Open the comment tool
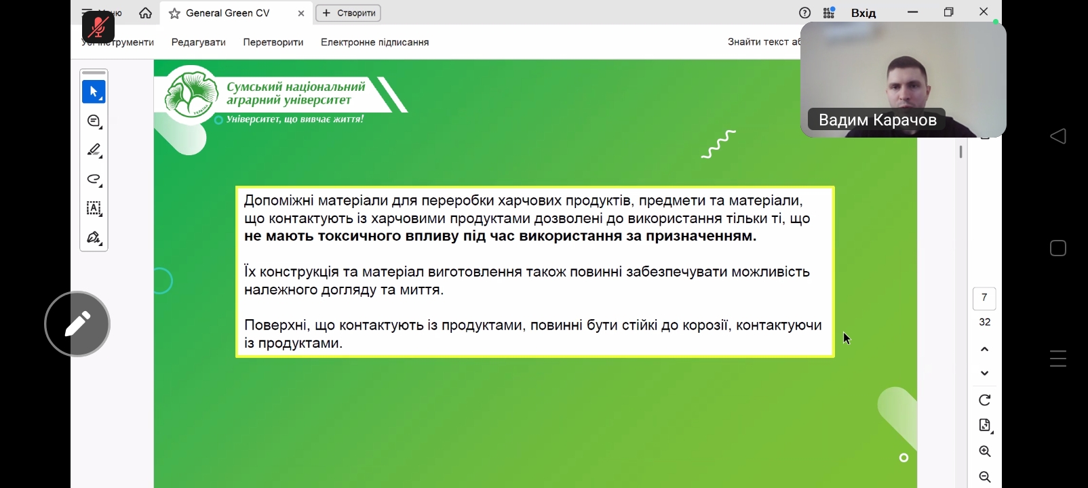Image resolution: width=1088 pixels, height=488 pixels. click(x=94, y=121)
